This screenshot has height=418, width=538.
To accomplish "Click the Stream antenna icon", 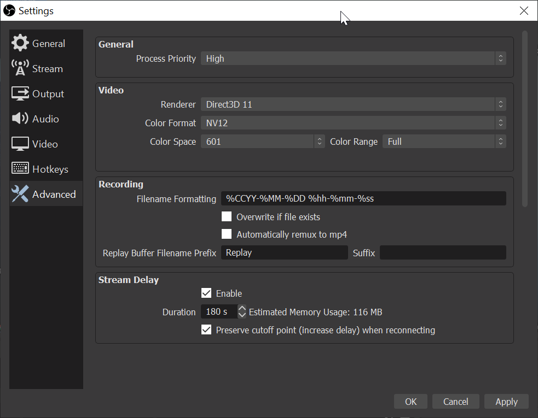I will (x=20, y=69).
